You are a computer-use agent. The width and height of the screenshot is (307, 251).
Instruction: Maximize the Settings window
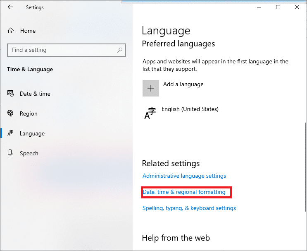click(278, 7)
